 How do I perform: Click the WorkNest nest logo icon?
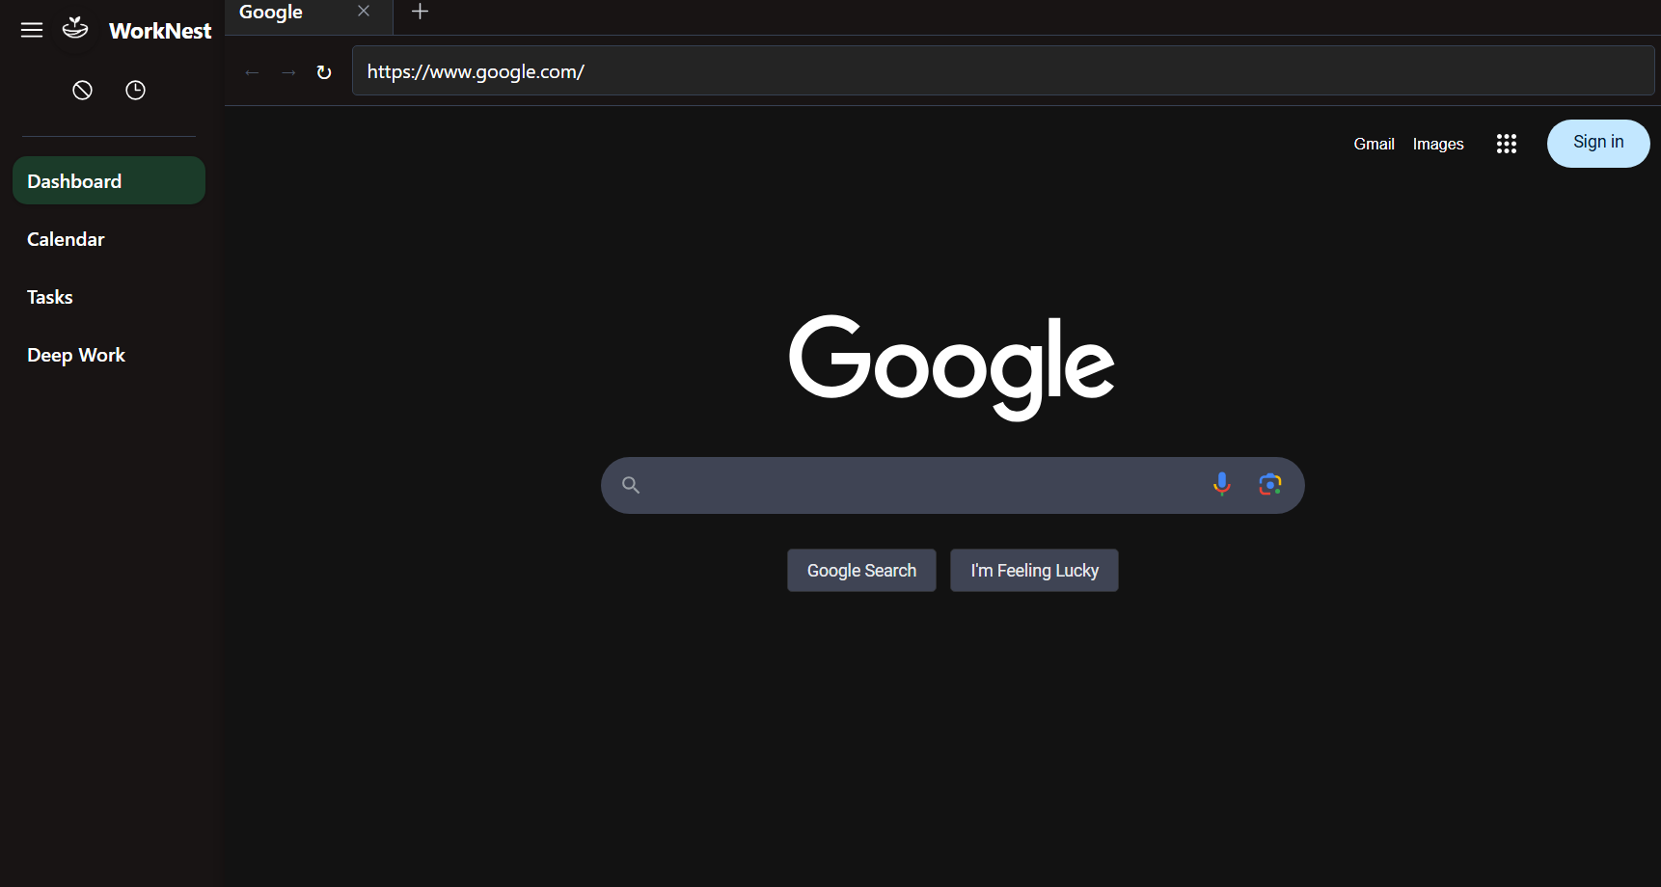pyautogui.click(x=75, y=28)
